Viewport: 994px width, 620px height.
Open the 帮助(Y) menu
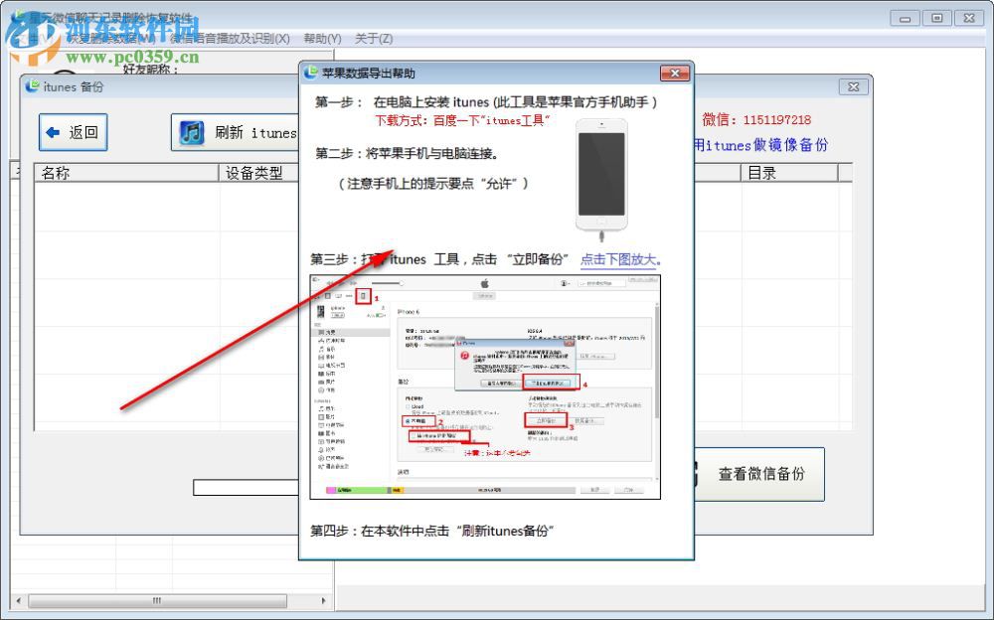click(x=320, y=38)
